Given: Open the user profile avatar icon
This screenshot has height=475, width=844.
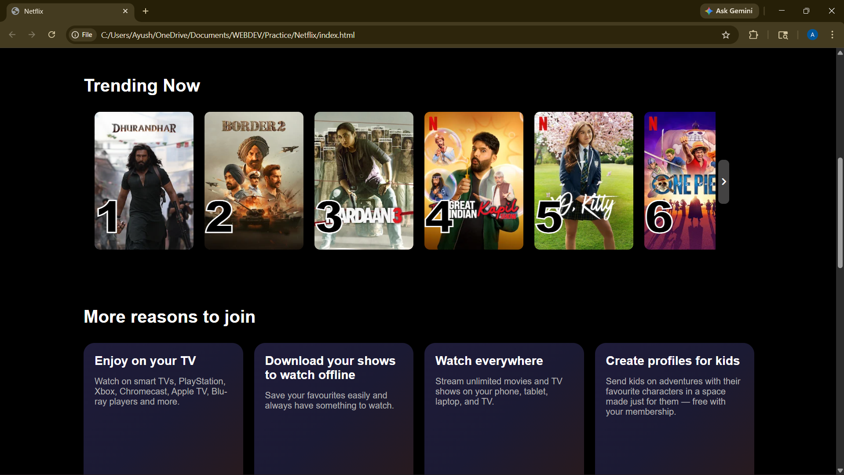Looking at the screenshot, I should [x=812, y=35].
